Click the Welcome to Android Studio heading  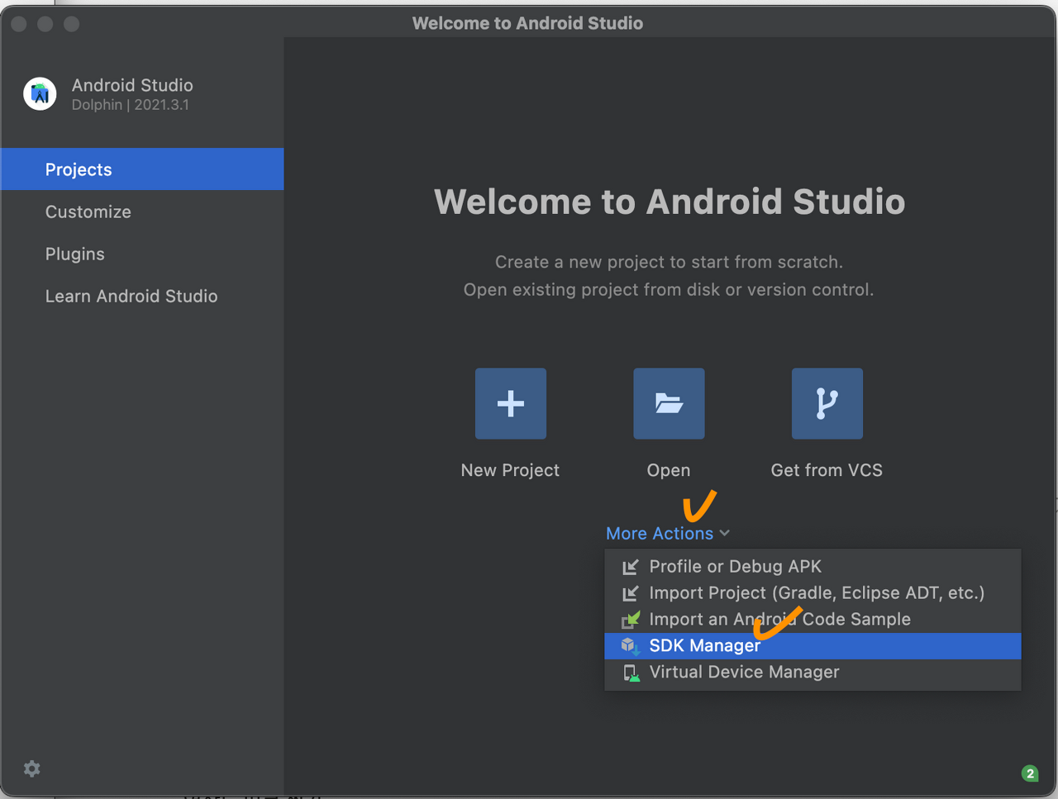(670, 202)
